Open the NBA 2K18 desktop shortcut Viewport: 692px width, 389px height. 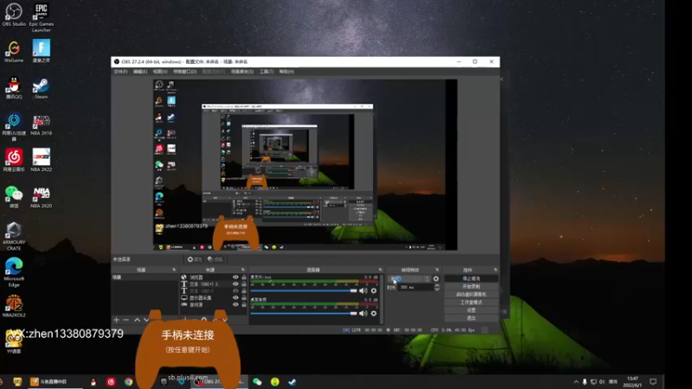click(41, 124)
